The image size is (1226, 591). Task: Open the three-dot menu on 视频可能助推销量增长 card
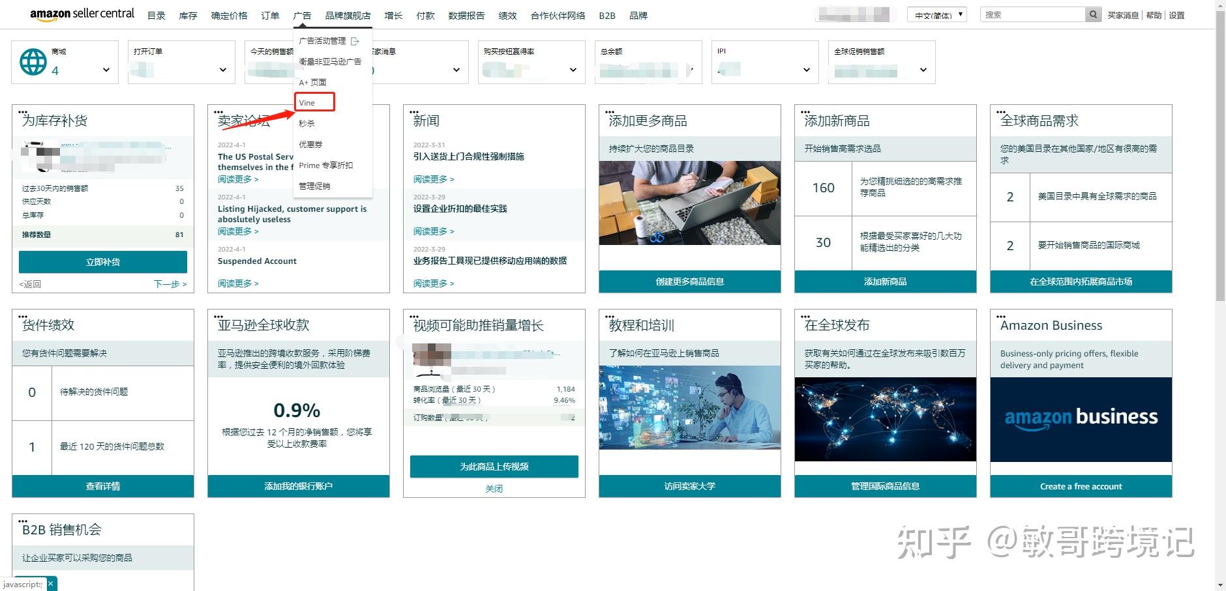(x=414, y=317)
